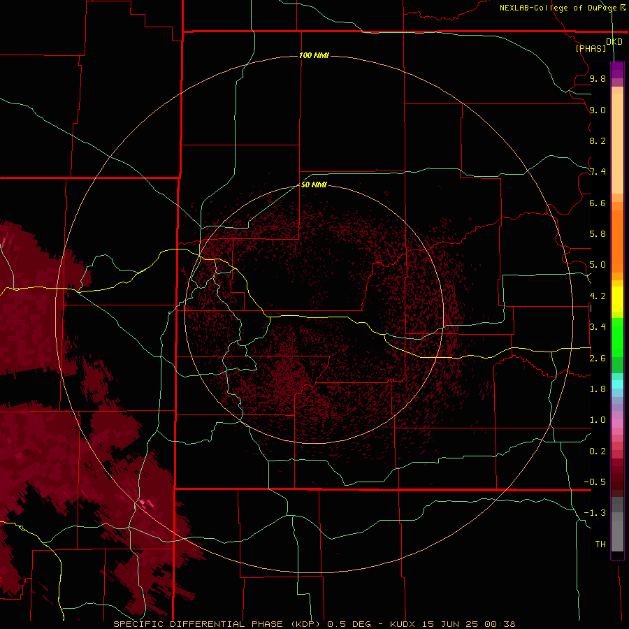Pick the pink segment of the color bar
629x629 pixels.
click(x=617, y=424)
